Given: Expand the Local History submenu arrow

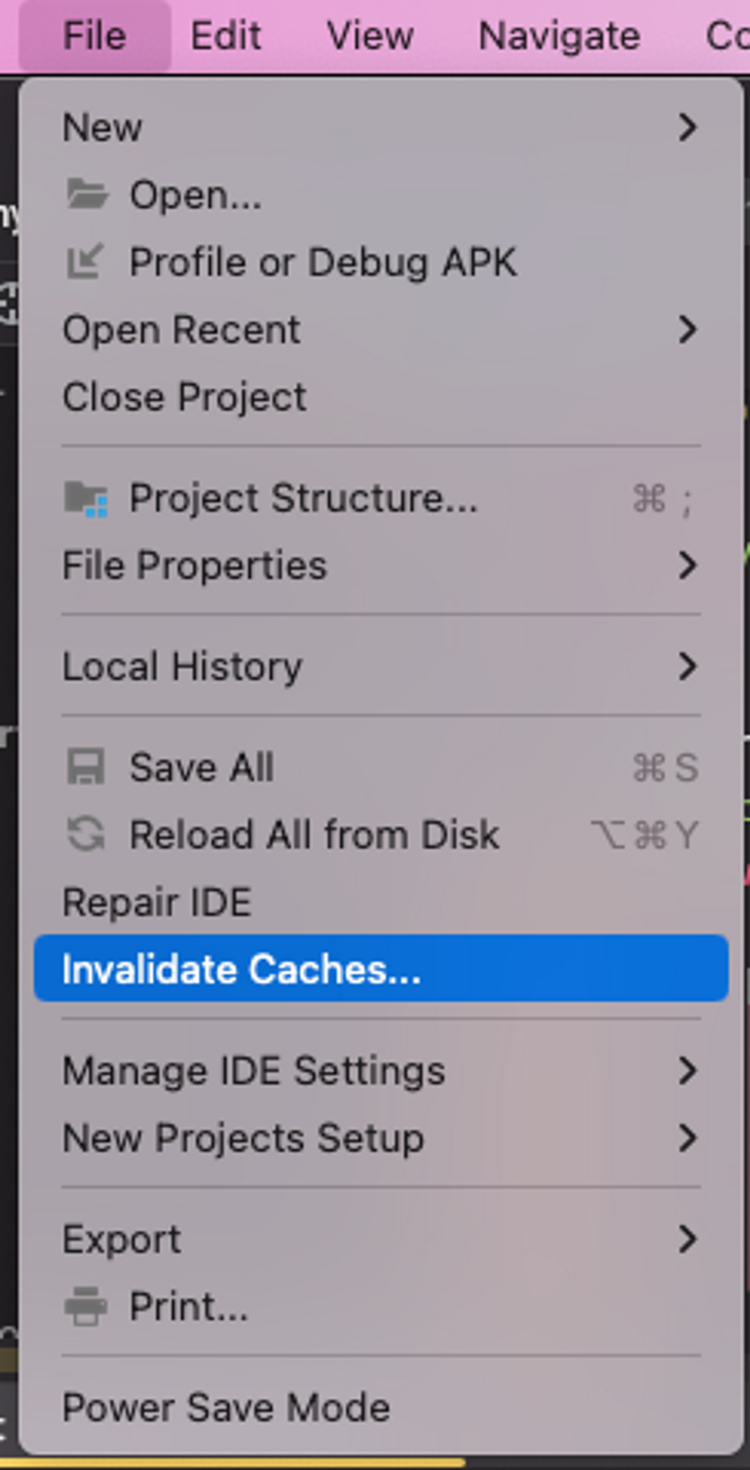Looking at the screenshot, I should click(688, 666).
